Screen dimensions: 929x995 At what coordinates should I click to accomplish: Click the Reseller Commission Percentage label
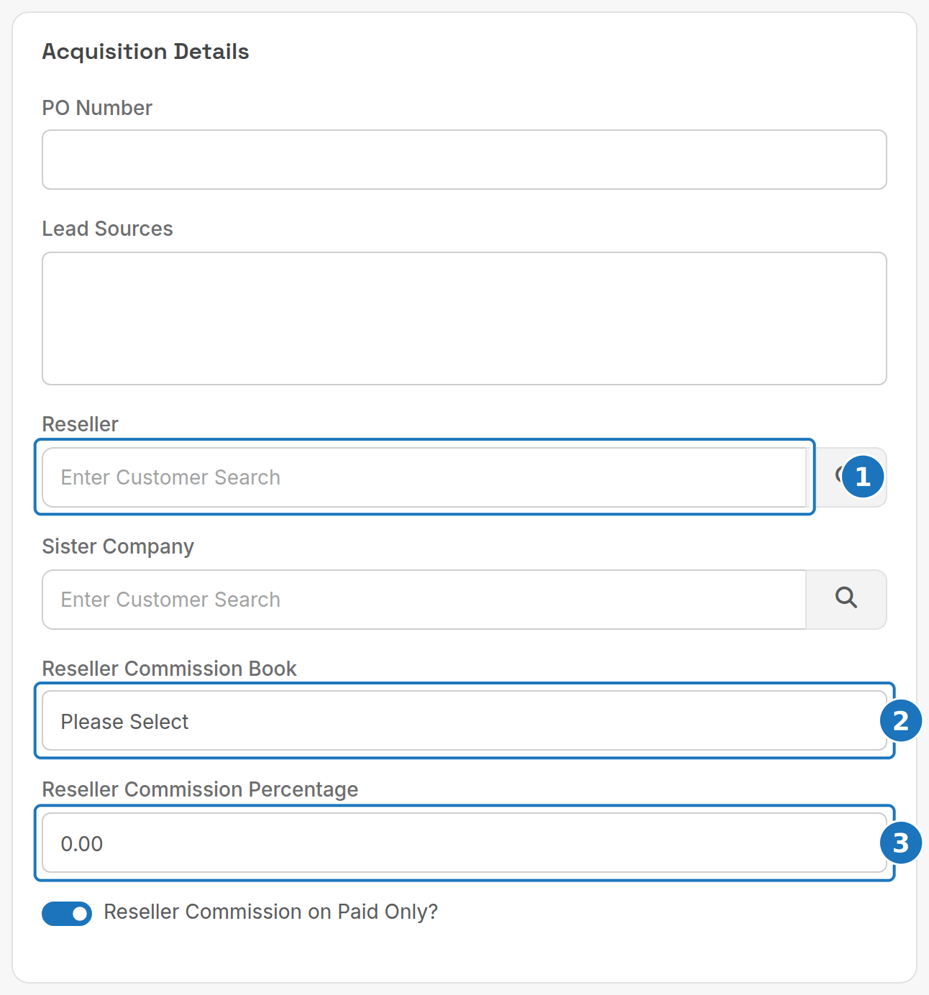pos(200,789)
